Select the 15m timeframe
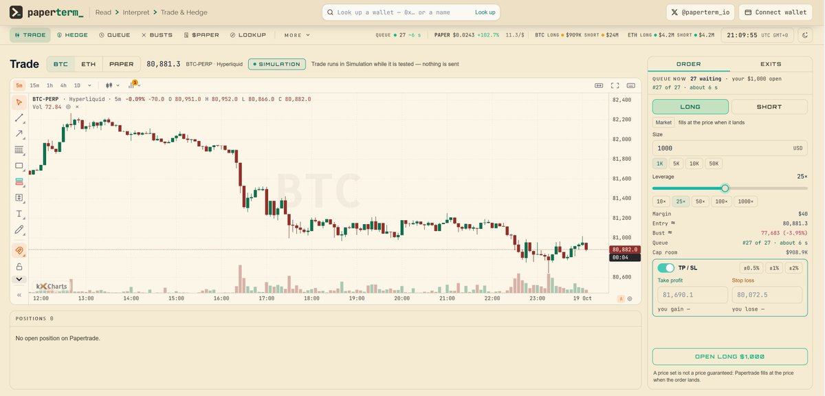Viewport: 825px width, 396px height. pos(34,85)
